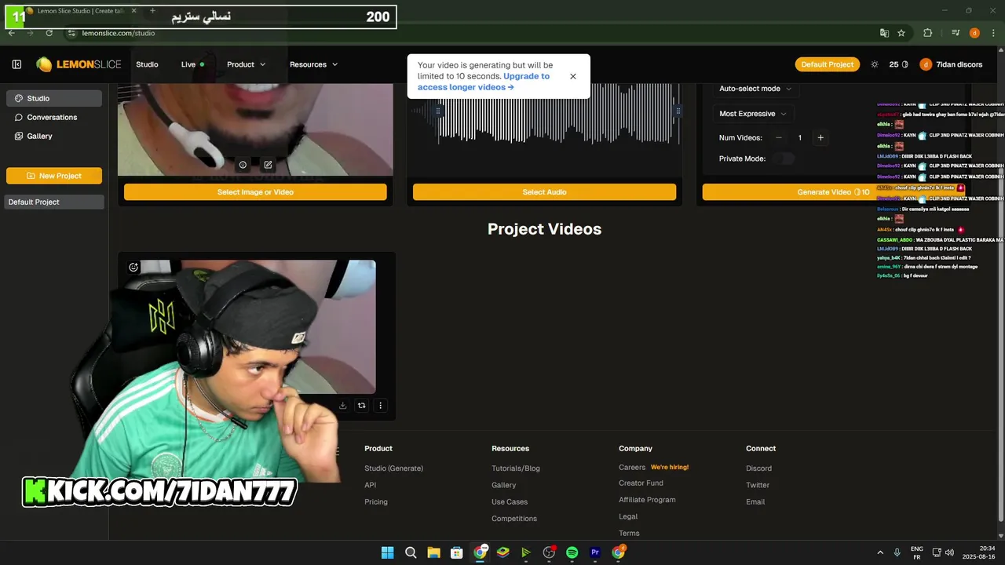Open Spotify from taskbar

click(572, 552)
